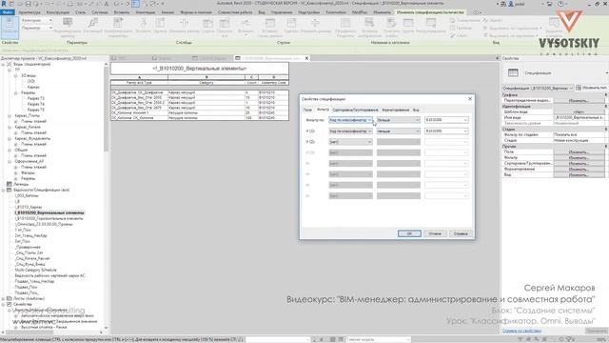Open the Категория dropdown in the ribbon
609x343 pixels.
(x=36, y=20)
